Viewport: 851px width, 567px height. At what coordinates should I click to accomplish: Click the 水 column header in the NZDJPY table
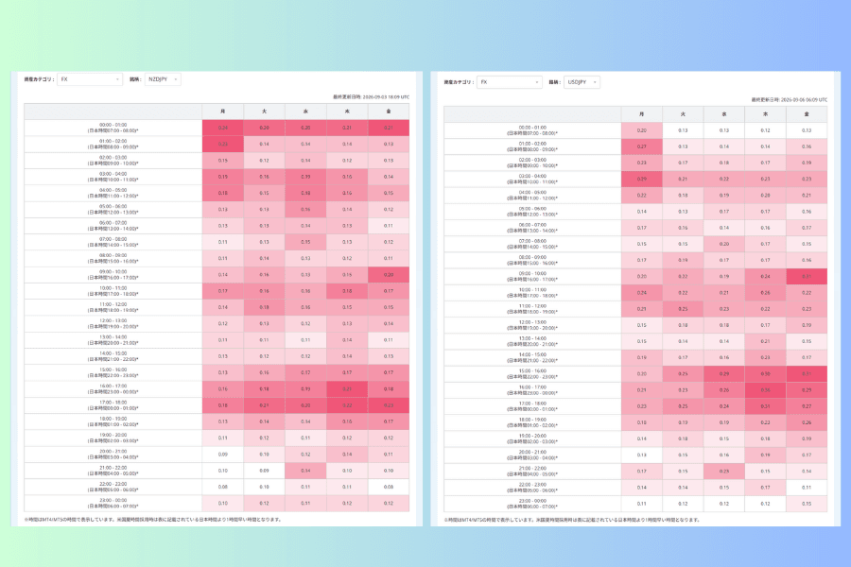click(x=305, y=112)
